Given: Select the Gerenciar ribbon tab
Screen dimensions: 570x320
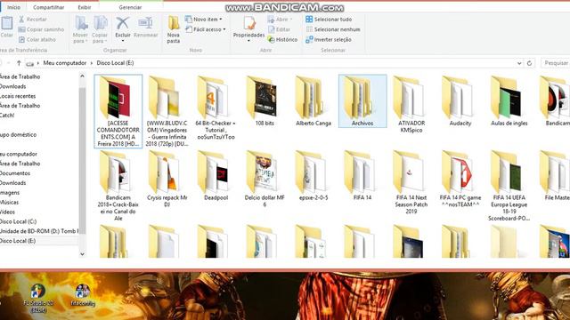Looking at the screenshot, I should tap(130, 7).
